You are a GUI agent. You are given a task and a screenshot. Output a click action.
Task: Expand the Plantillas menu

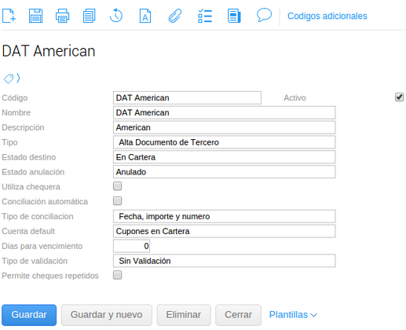click(x=293, y=314)
